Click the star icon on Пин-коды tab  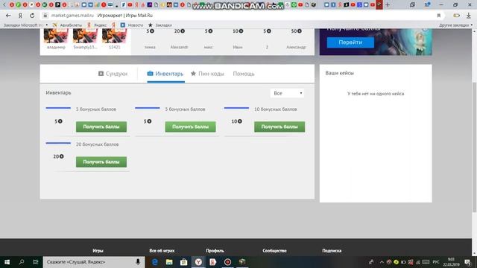tap(193, 73)
